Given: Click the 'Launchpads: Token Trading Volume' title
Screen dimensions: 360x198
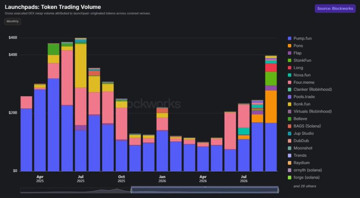Looking at the screenshot, I should pyautogui.click(x=53, y=7).
